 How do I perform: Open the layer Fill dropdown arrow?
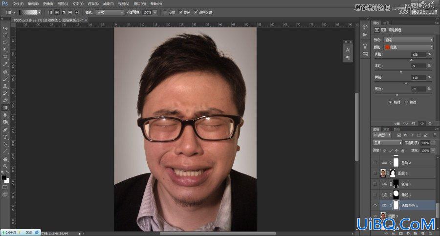click(x=433, y=150)
